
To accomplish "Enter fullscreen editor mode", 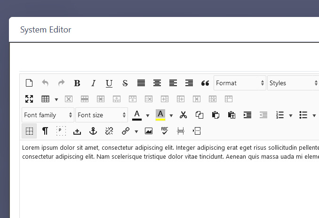I will [29, 99].
